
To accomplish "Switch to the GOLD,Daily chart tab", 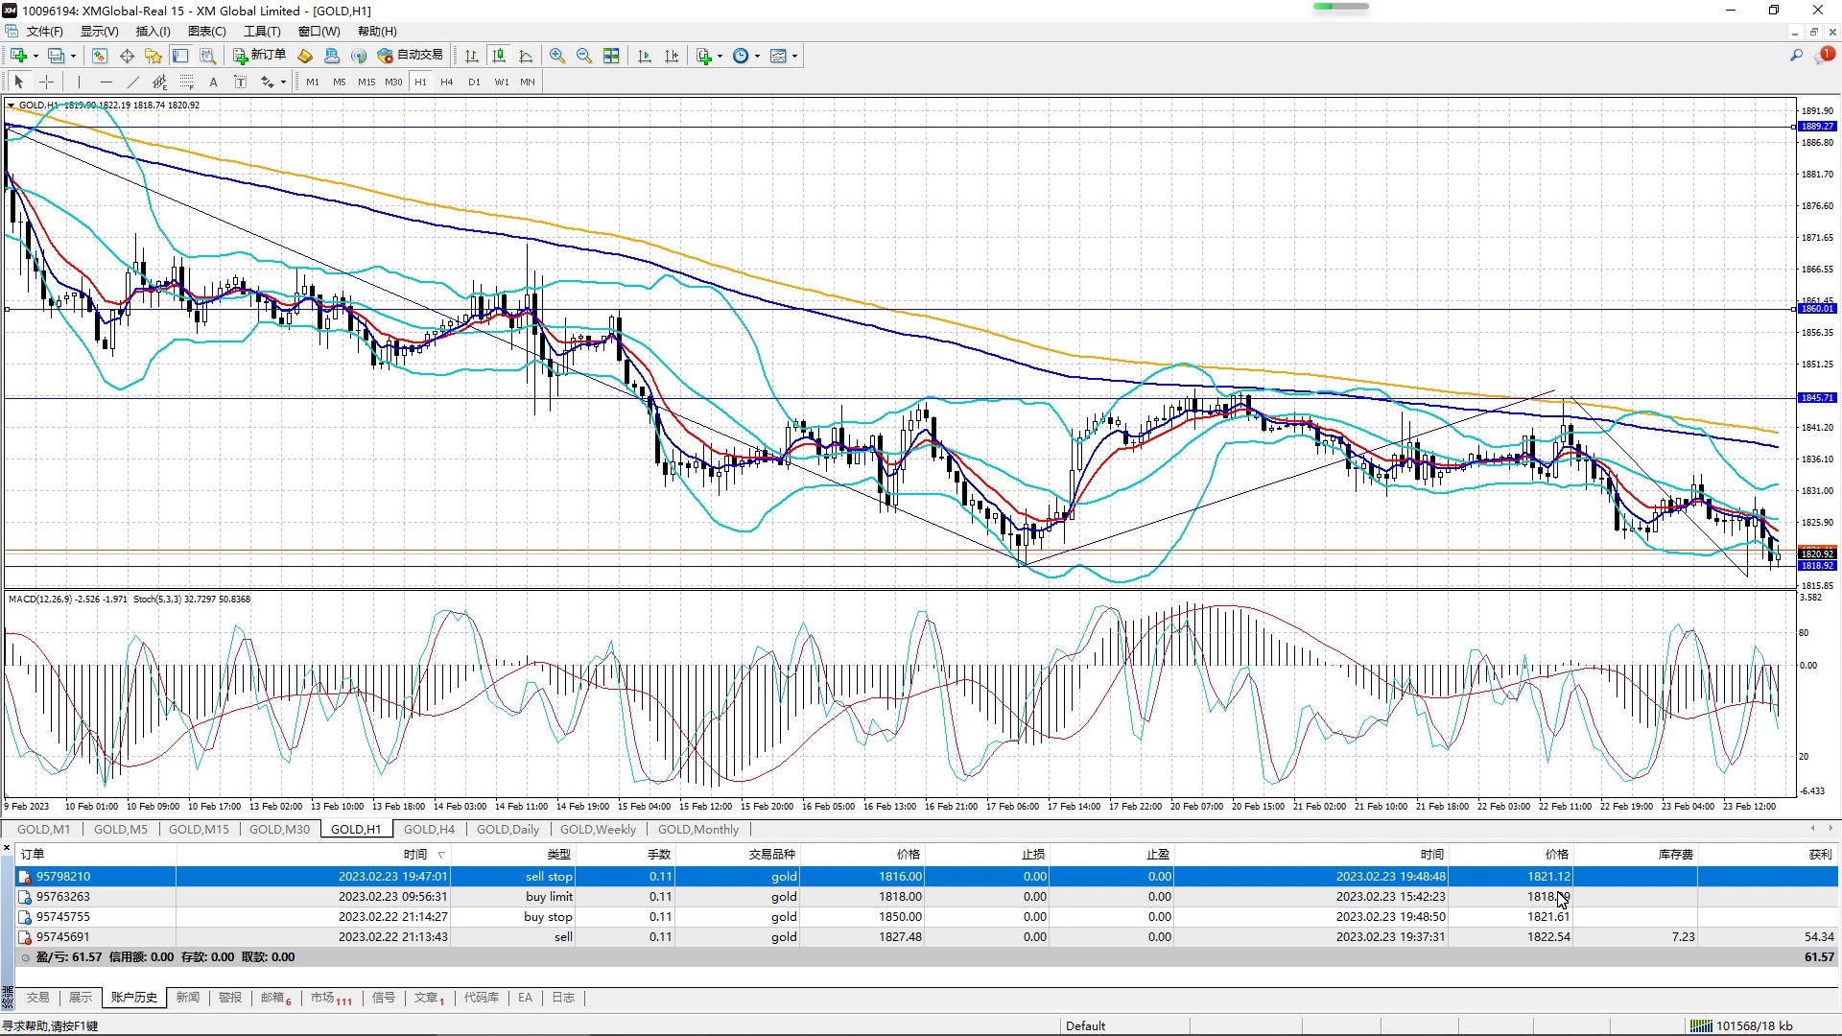I will [508, 829].
